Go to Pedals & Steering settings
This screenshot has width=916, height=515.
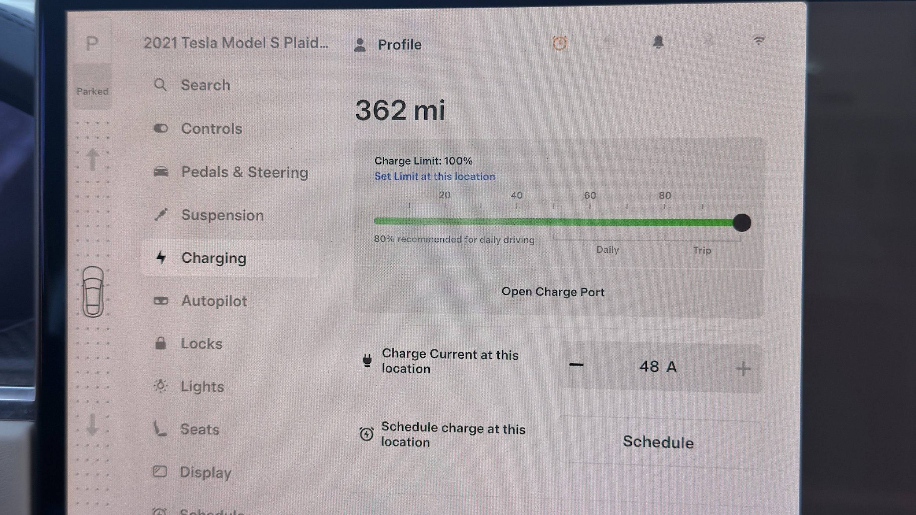244,172
